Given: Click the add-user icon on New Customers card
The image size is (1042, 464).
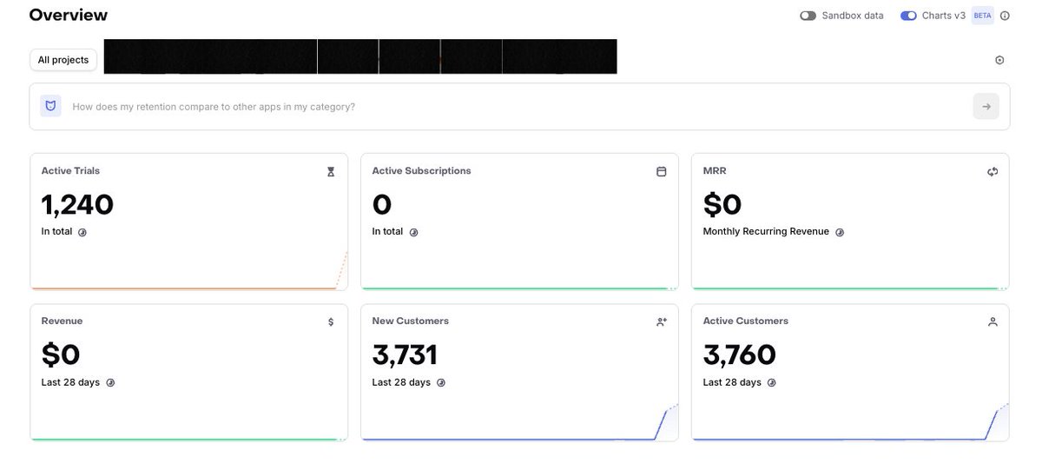Looking at the screenshot, I should click(x=662, y=322).
